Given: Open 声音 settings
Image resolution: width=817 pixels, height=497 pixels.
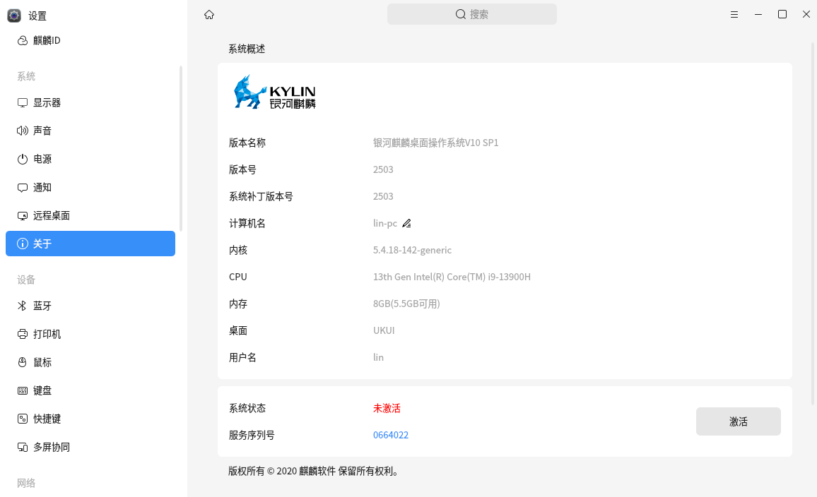Looking at the screenshot, I should tap(90, 131).
